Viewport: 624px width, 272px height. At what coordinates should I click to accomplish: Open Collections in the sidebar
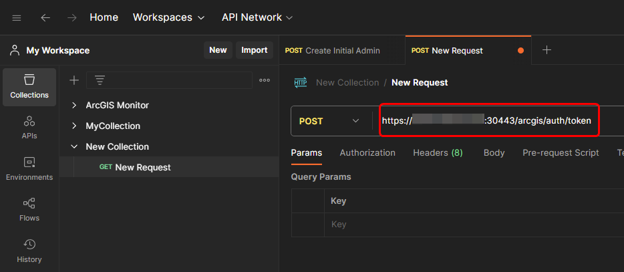coord(29,87)
